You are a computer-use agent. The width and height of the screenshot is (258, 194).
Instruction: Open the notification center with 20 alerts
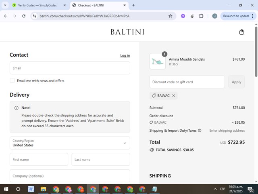(x=251, y=189)
